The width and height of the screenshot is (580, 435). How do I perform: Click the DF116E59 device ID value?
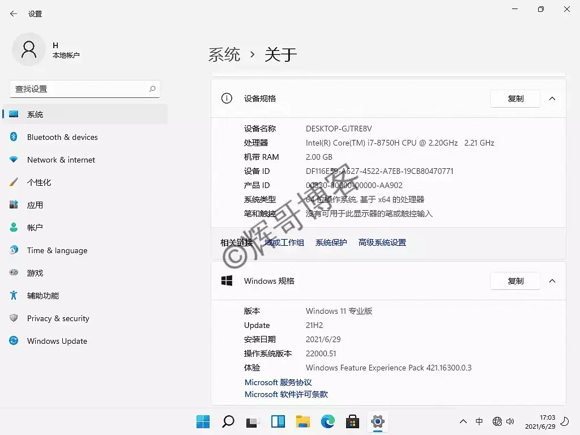click(x=379, y=171)
